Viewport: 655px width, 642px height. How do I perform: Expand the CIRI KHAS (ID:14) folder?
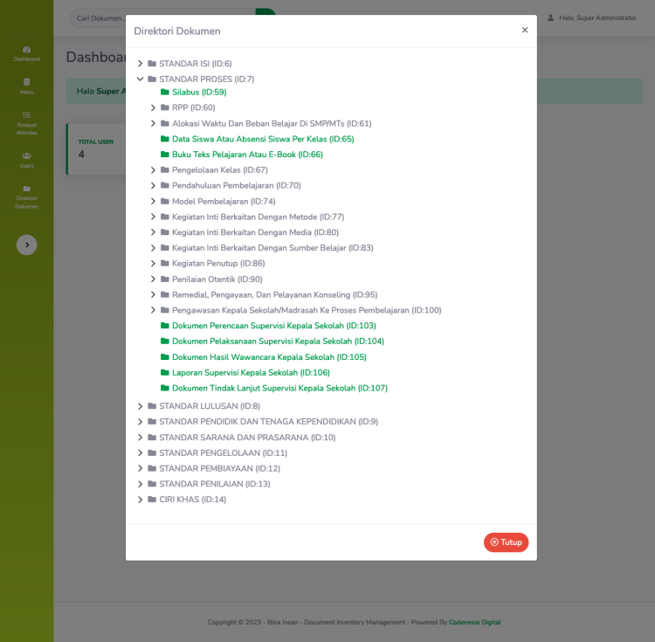click(140, 500)
